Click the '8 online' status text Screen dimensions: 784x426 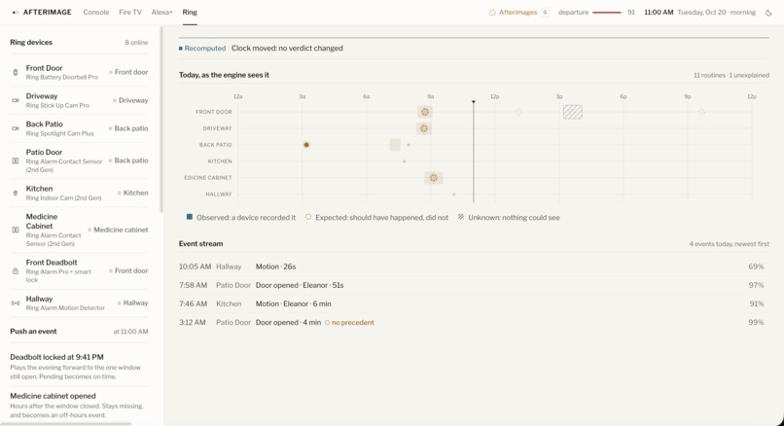click(136, 43)
